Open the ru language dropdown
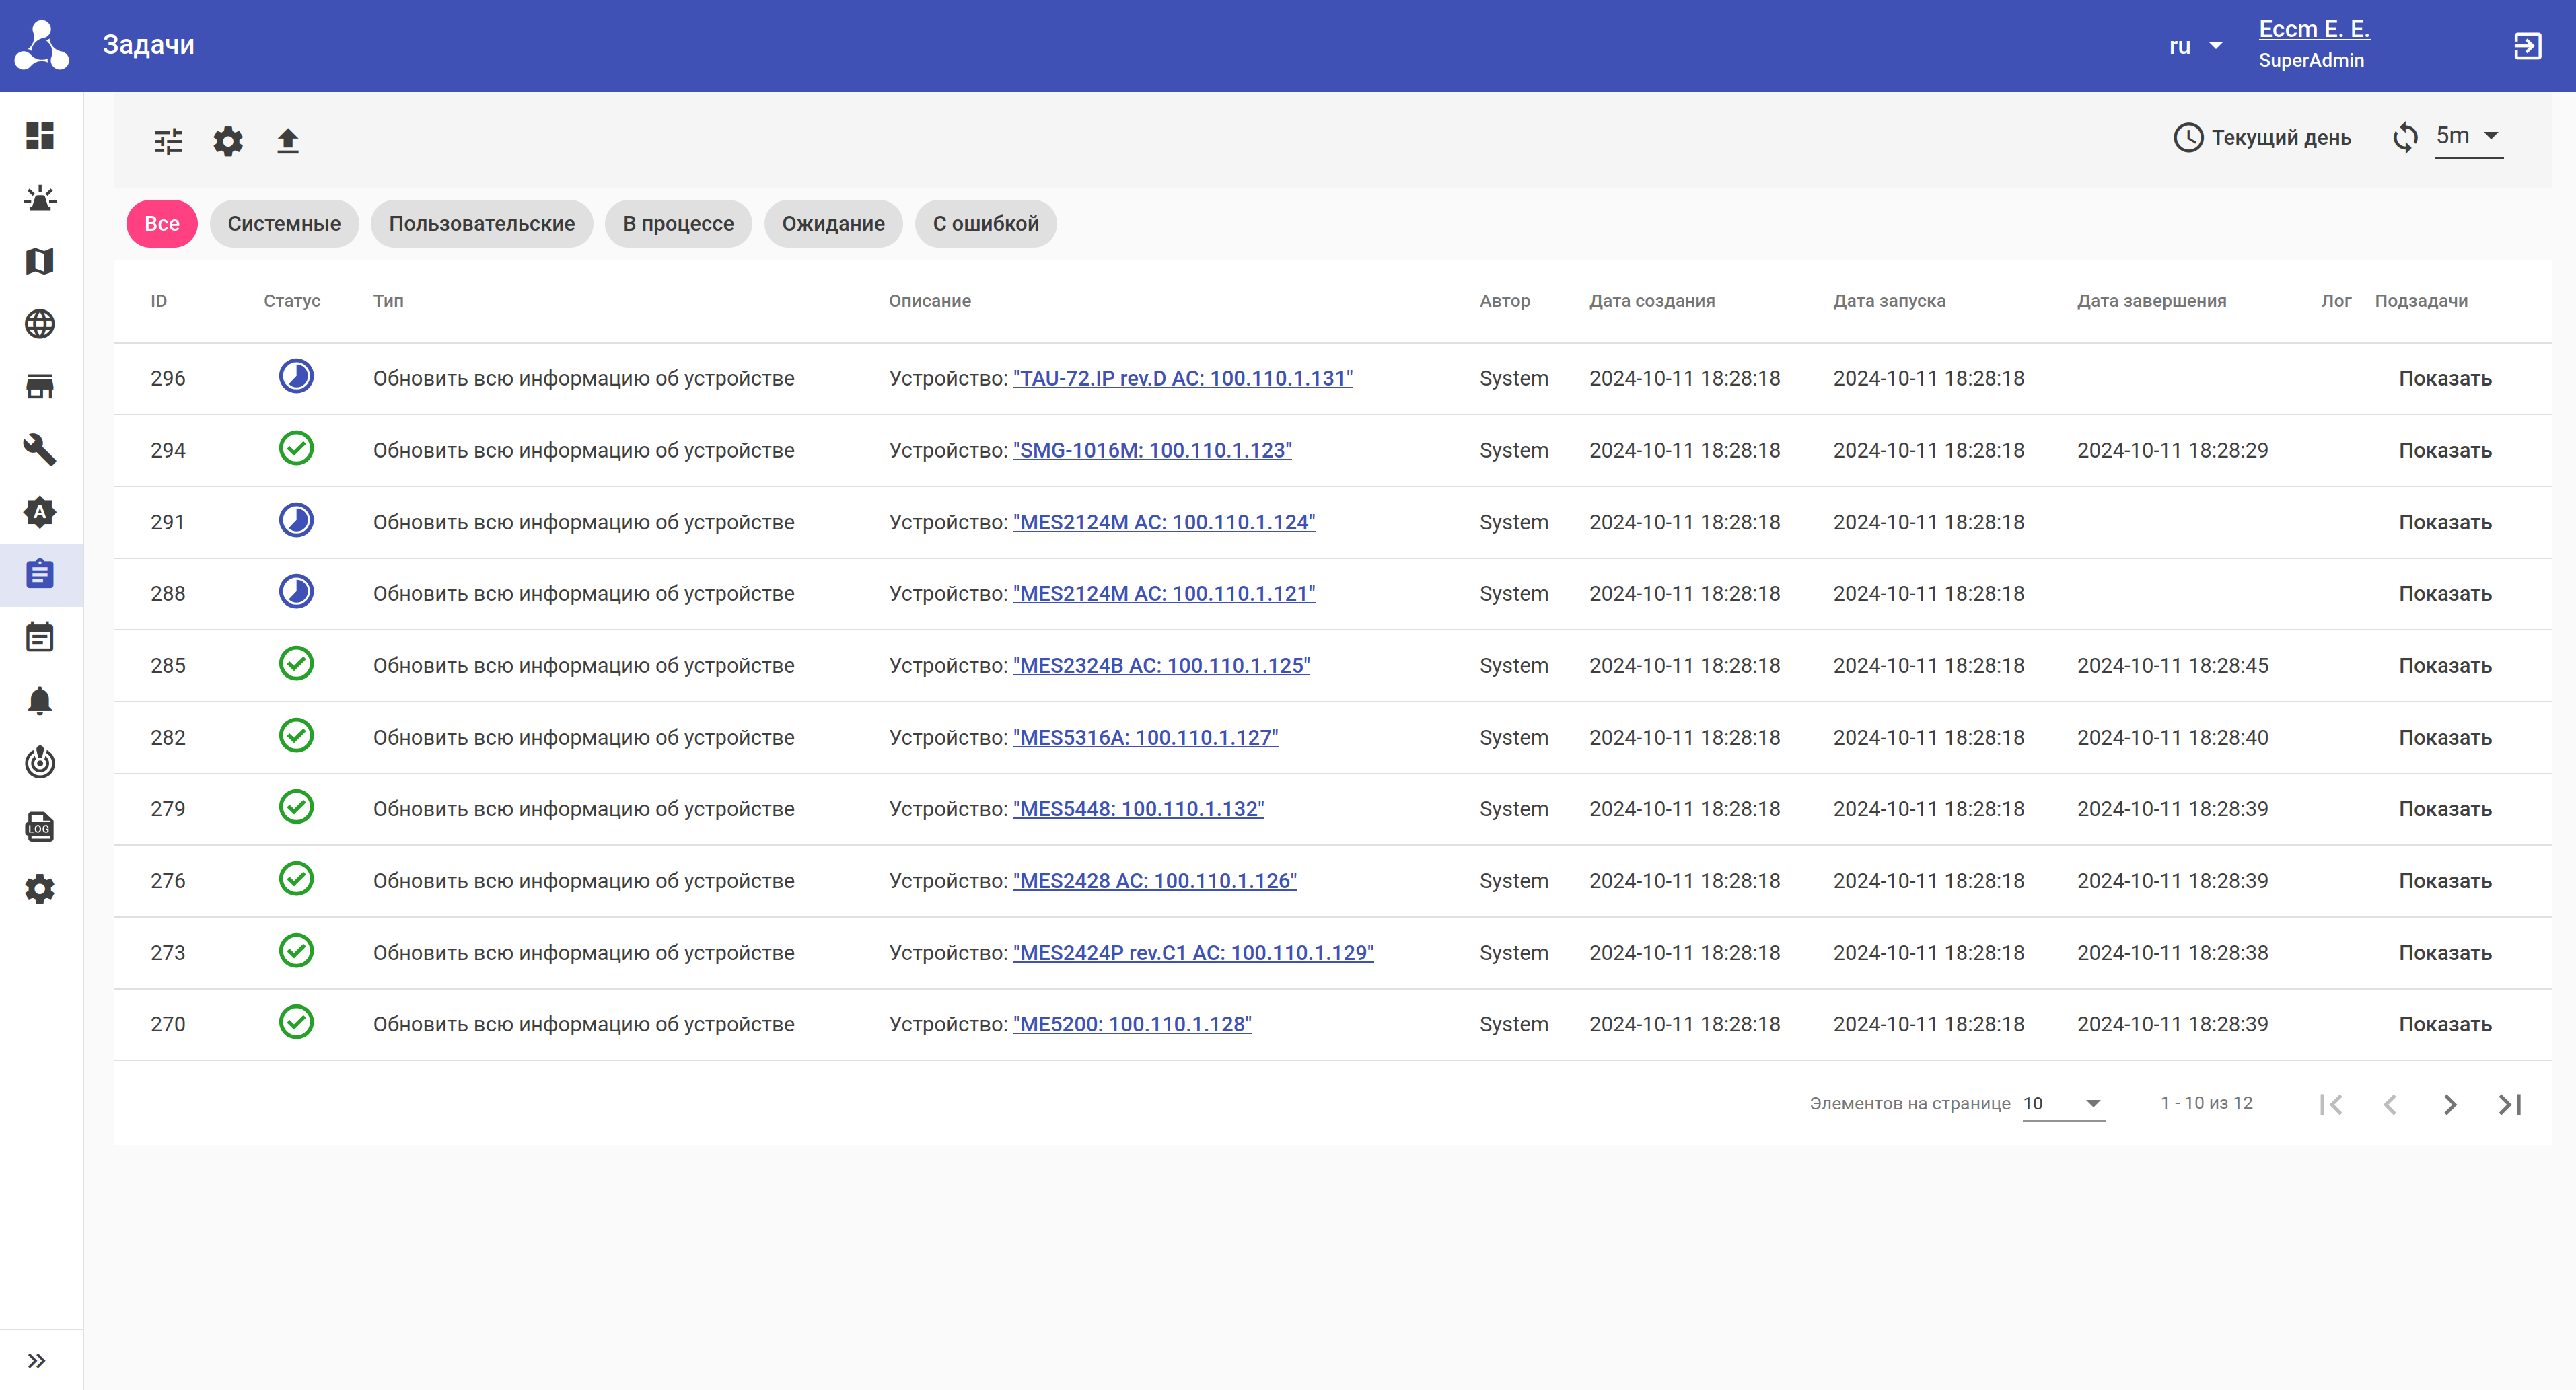This screenshot has height=1390, width=2576. coord(2195,46)
